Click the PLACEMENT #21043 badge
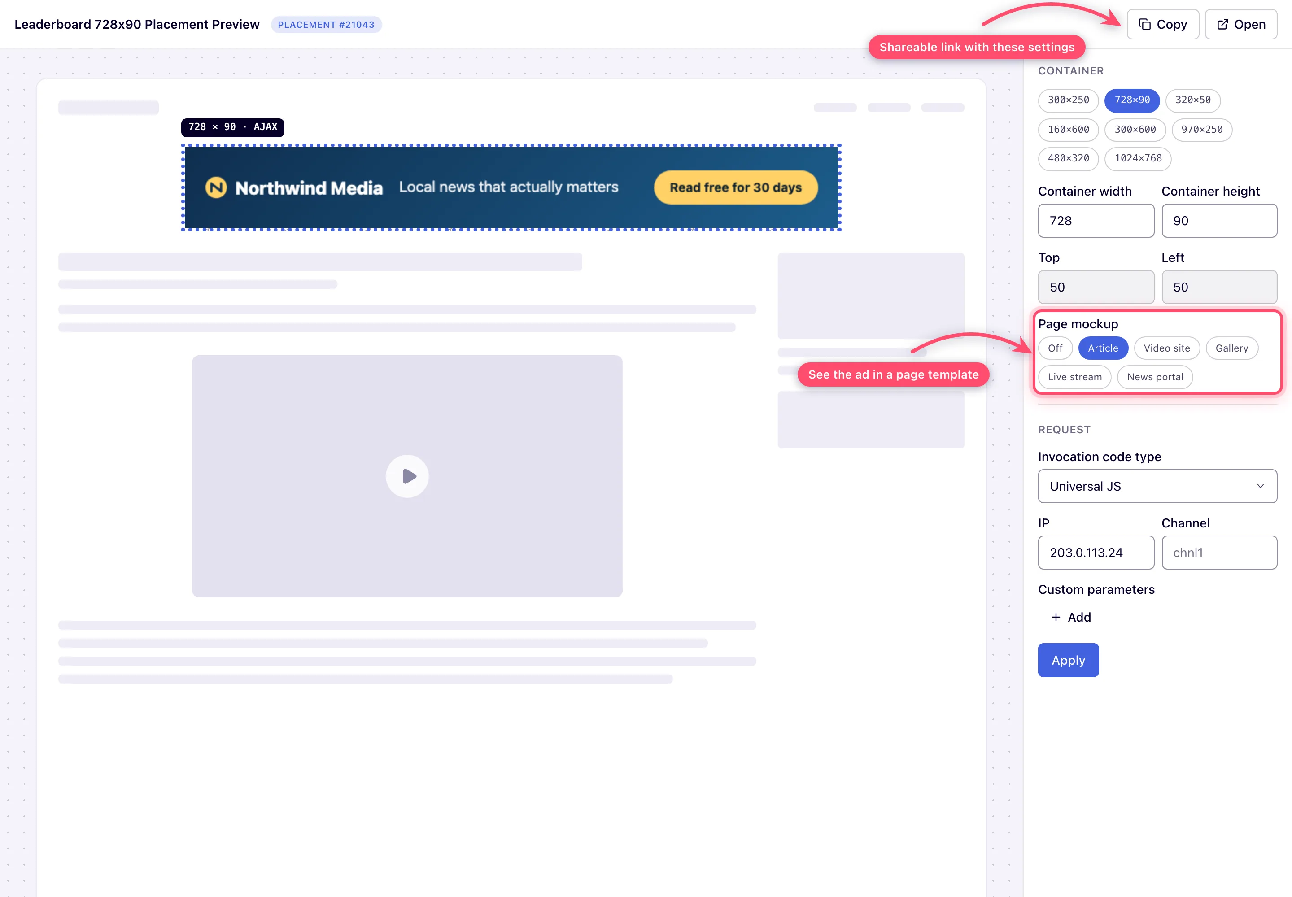The width and height of the screenshot is (1292, 897). click(x=326, y=25)
